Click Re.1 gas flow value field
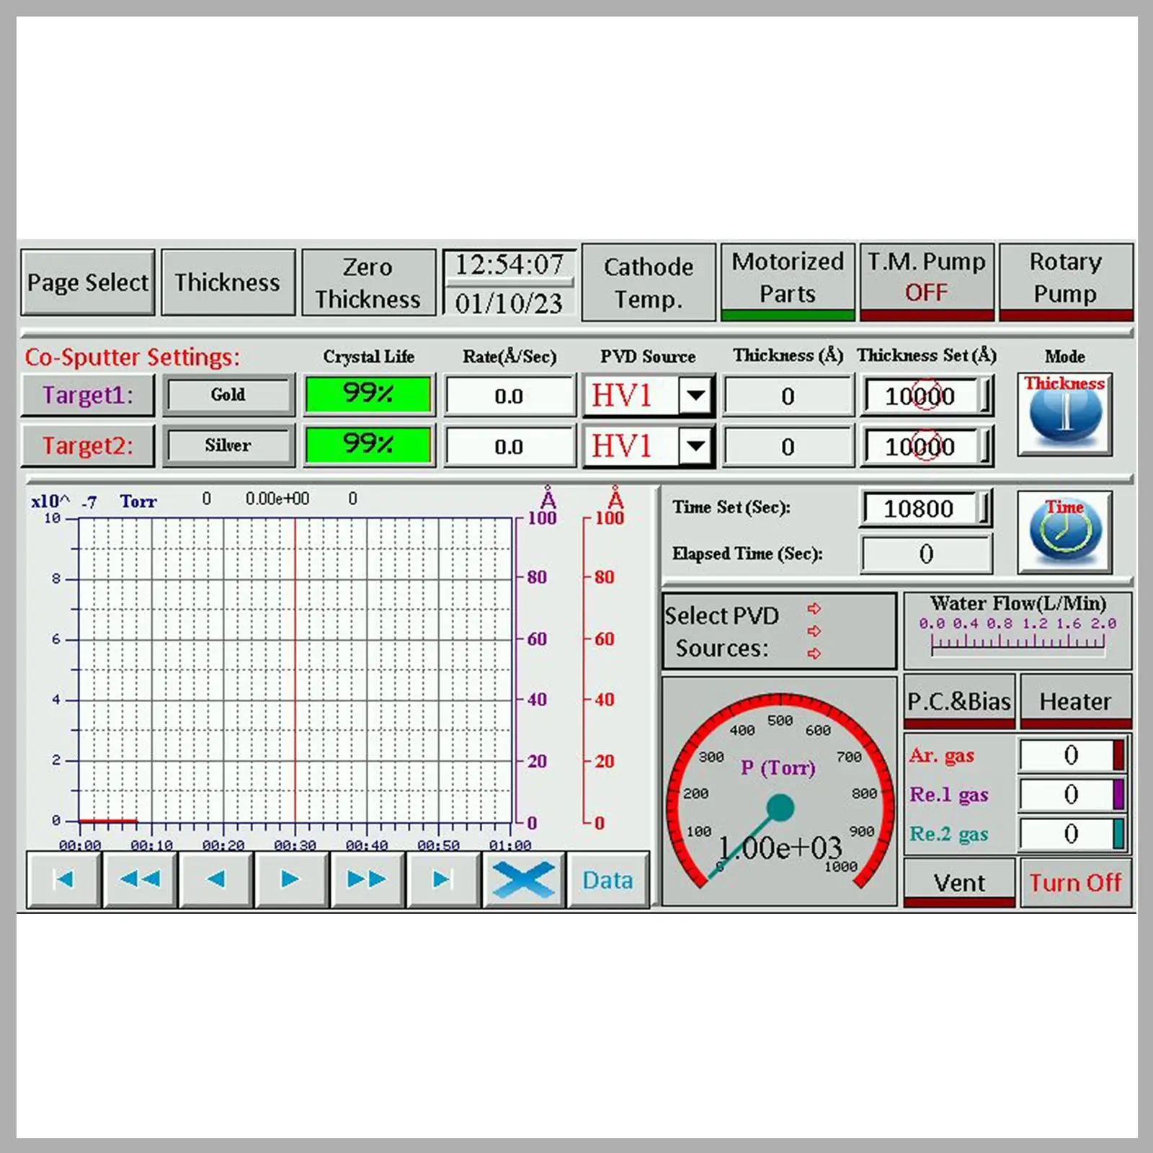This screenshot has height=1153, width=1153. point(1067,794)
